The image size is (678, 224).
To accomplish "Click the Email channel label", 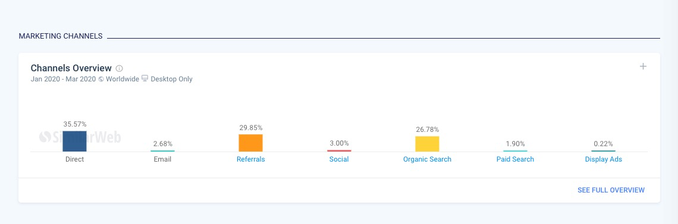I will point(162,159).
